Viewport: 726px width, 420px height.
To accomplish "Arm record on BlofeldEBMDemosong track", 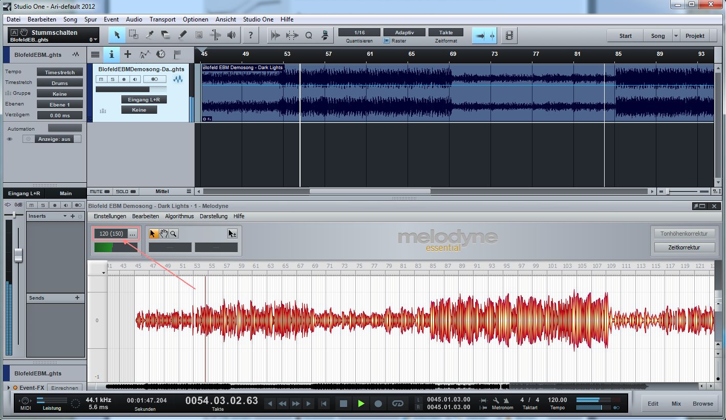I will point(123,79).
